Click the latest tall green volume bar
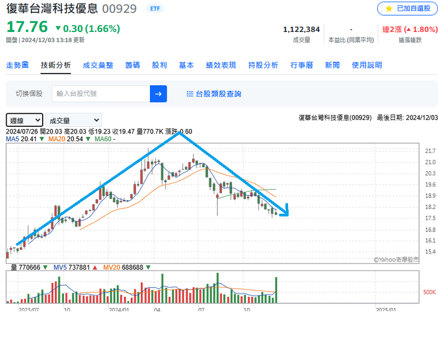Viewport: 438px width, 364px height. (x=276, y=290)
